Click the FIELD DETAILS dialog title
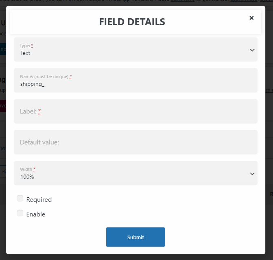 [x=132, y=22]
